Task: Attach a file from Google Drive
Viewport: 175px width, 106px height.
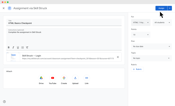Action: click(41, 78)
